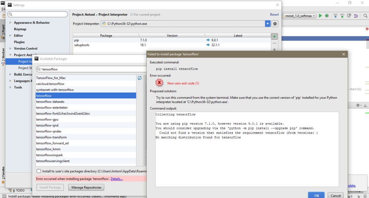Select tensorflow-gpu package
The image size is (369, 198).
click(x=86, y=119)
